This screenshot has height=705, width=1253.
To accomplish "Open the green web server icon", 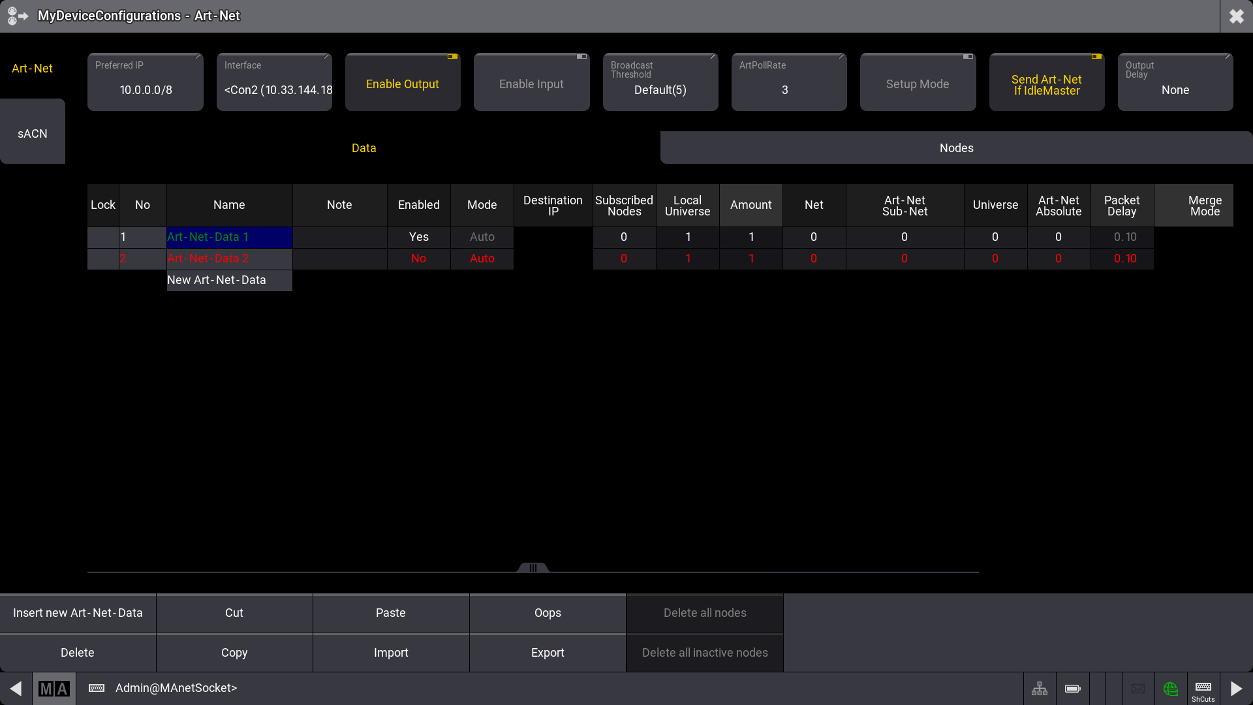I will click(1171, 689).
